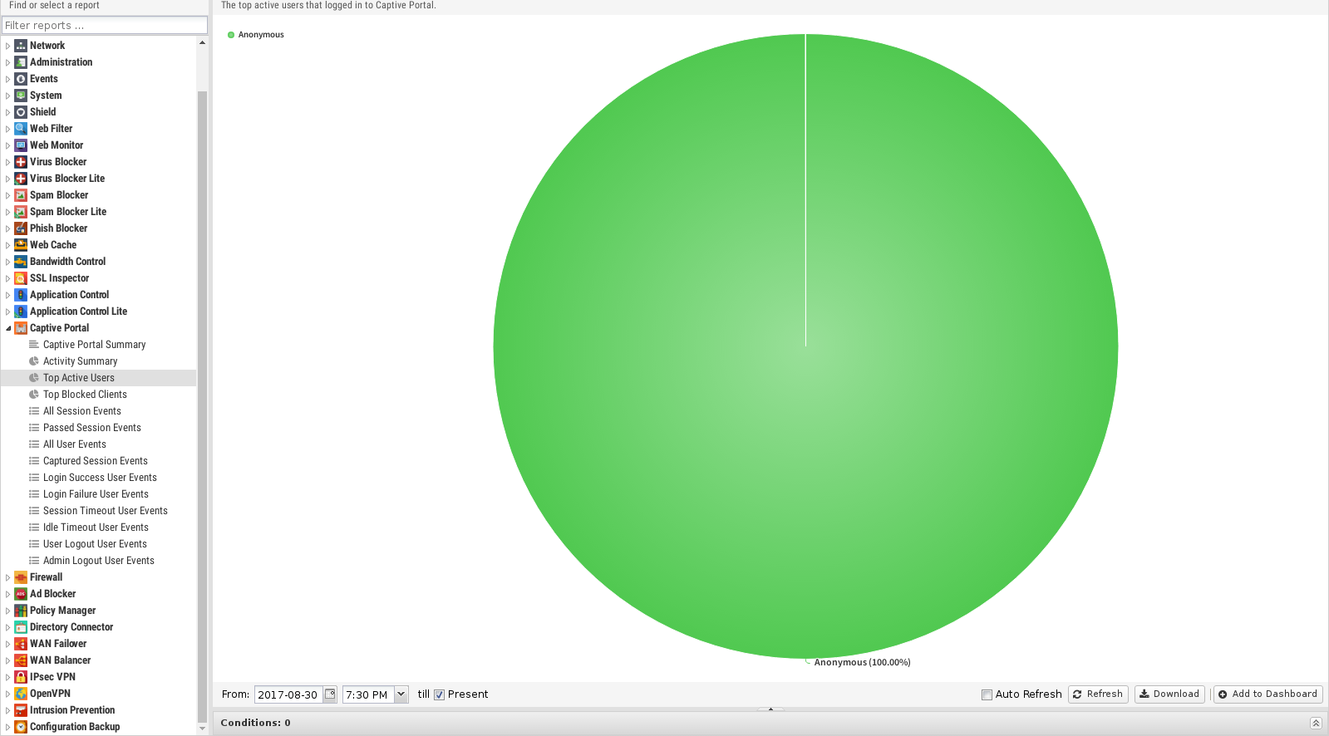Click the Anonymous legend color marker
Viewport: 1329px width, 736px height.
pyautogui.click(x=231, y=35)
